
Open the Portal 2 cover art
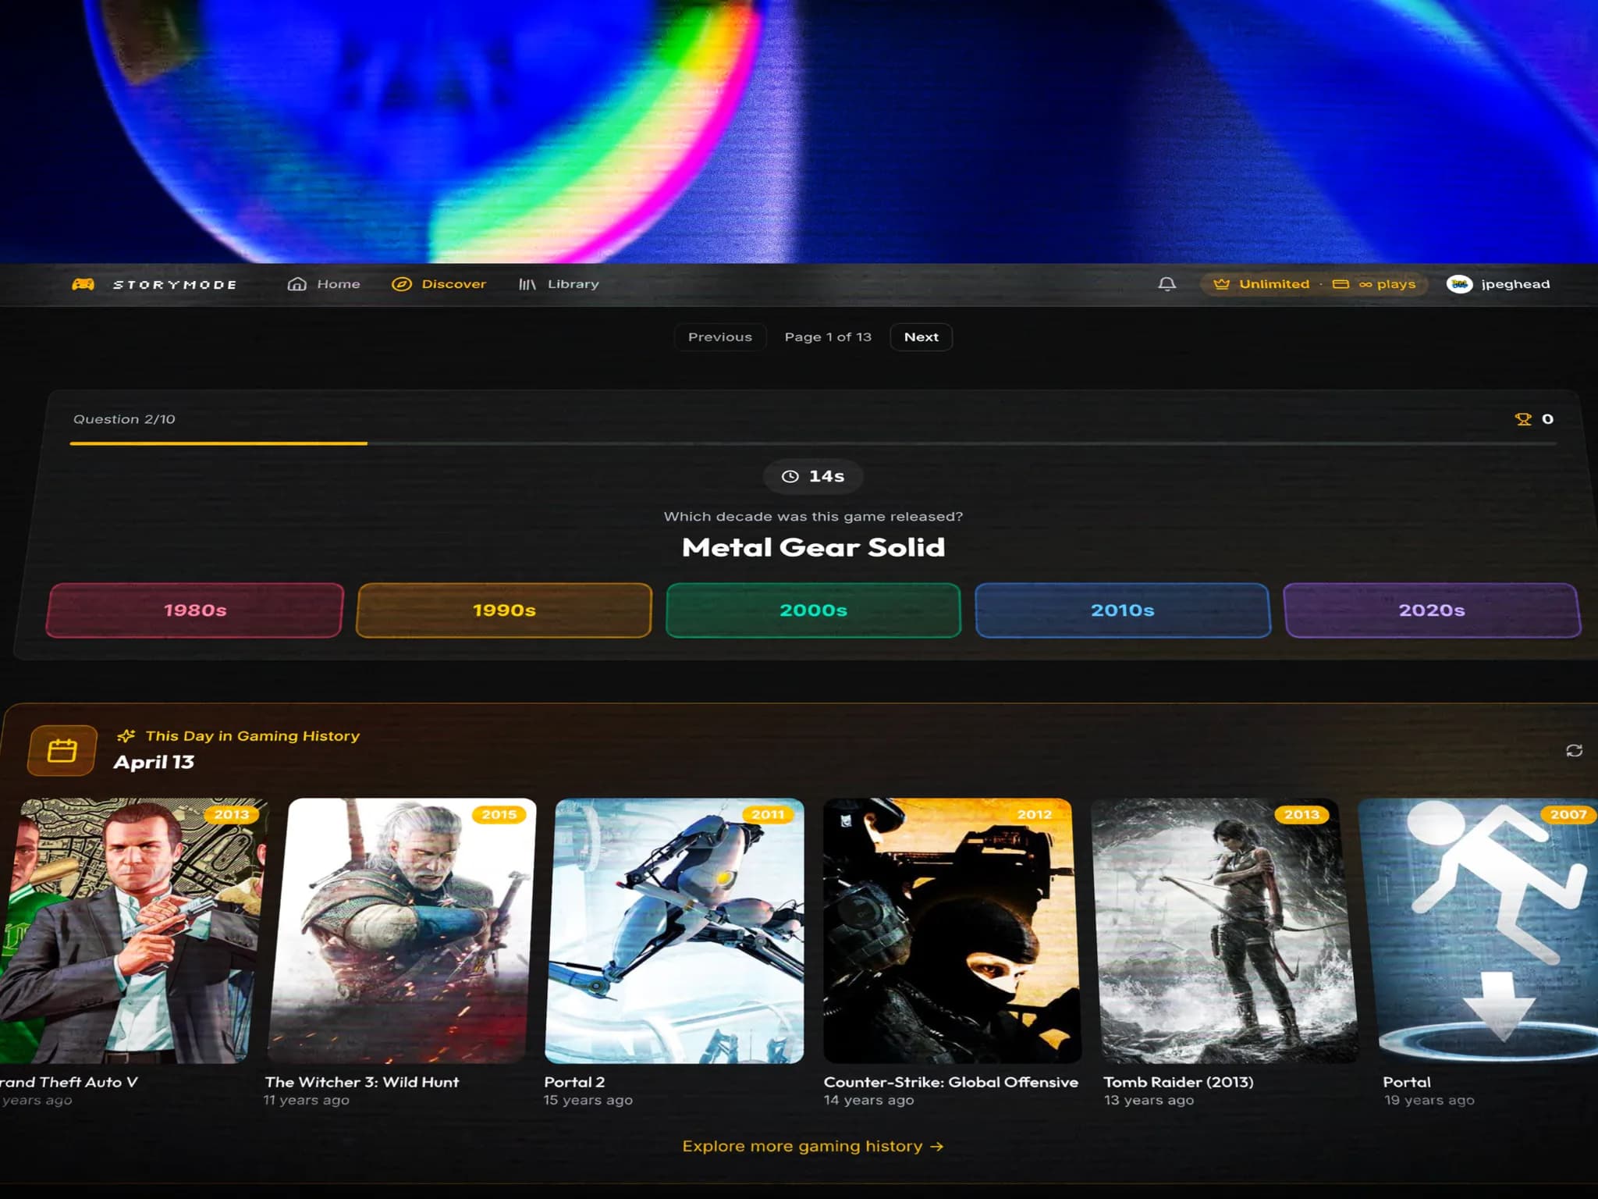pos(674,930)
